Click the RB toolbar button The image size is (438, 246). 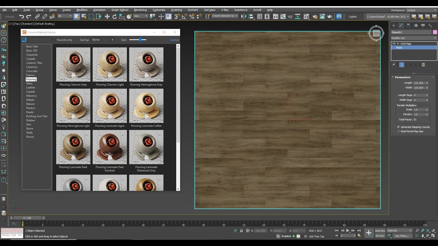[x=339, y=16]
